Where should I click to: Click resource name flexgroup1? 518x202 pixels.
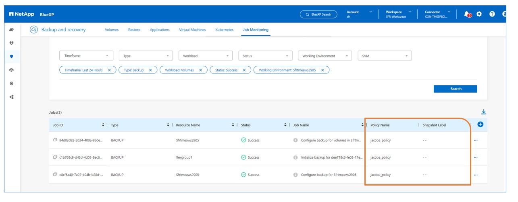[x=184, y=157]
